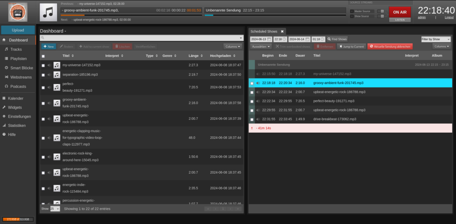Click Aktuelle Sendung abbrechen
The height and width of the screenshot is (224, 456).
point(390,47)
